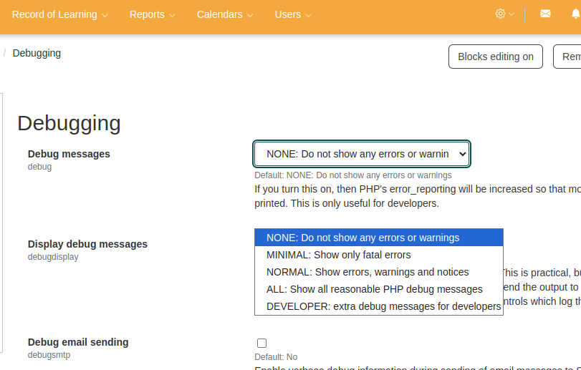Enable the Debug email sending checkbox

click(261, 343)
